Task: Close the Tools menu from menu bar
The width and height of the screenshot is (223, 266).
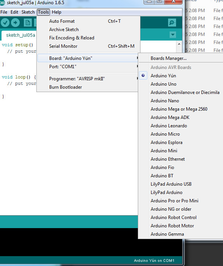Action: pyautogui.click(x=44, y=12)
